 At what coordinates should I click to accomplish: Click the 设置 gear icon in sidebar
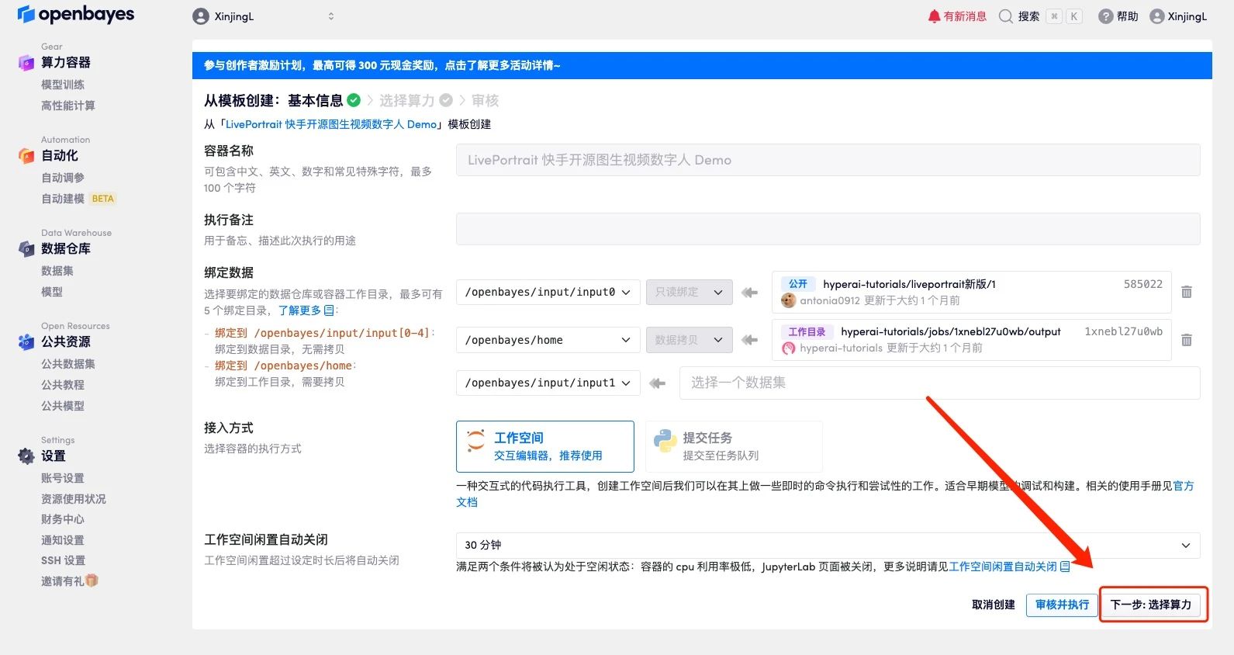click(x=26, y=456)
